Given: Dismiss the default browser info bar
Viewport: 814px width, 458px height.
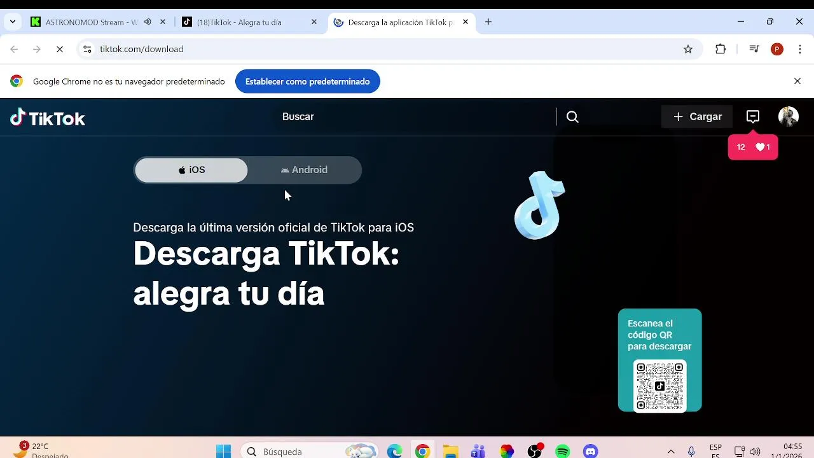Looking at the screenshot, I should pos(797,81).
